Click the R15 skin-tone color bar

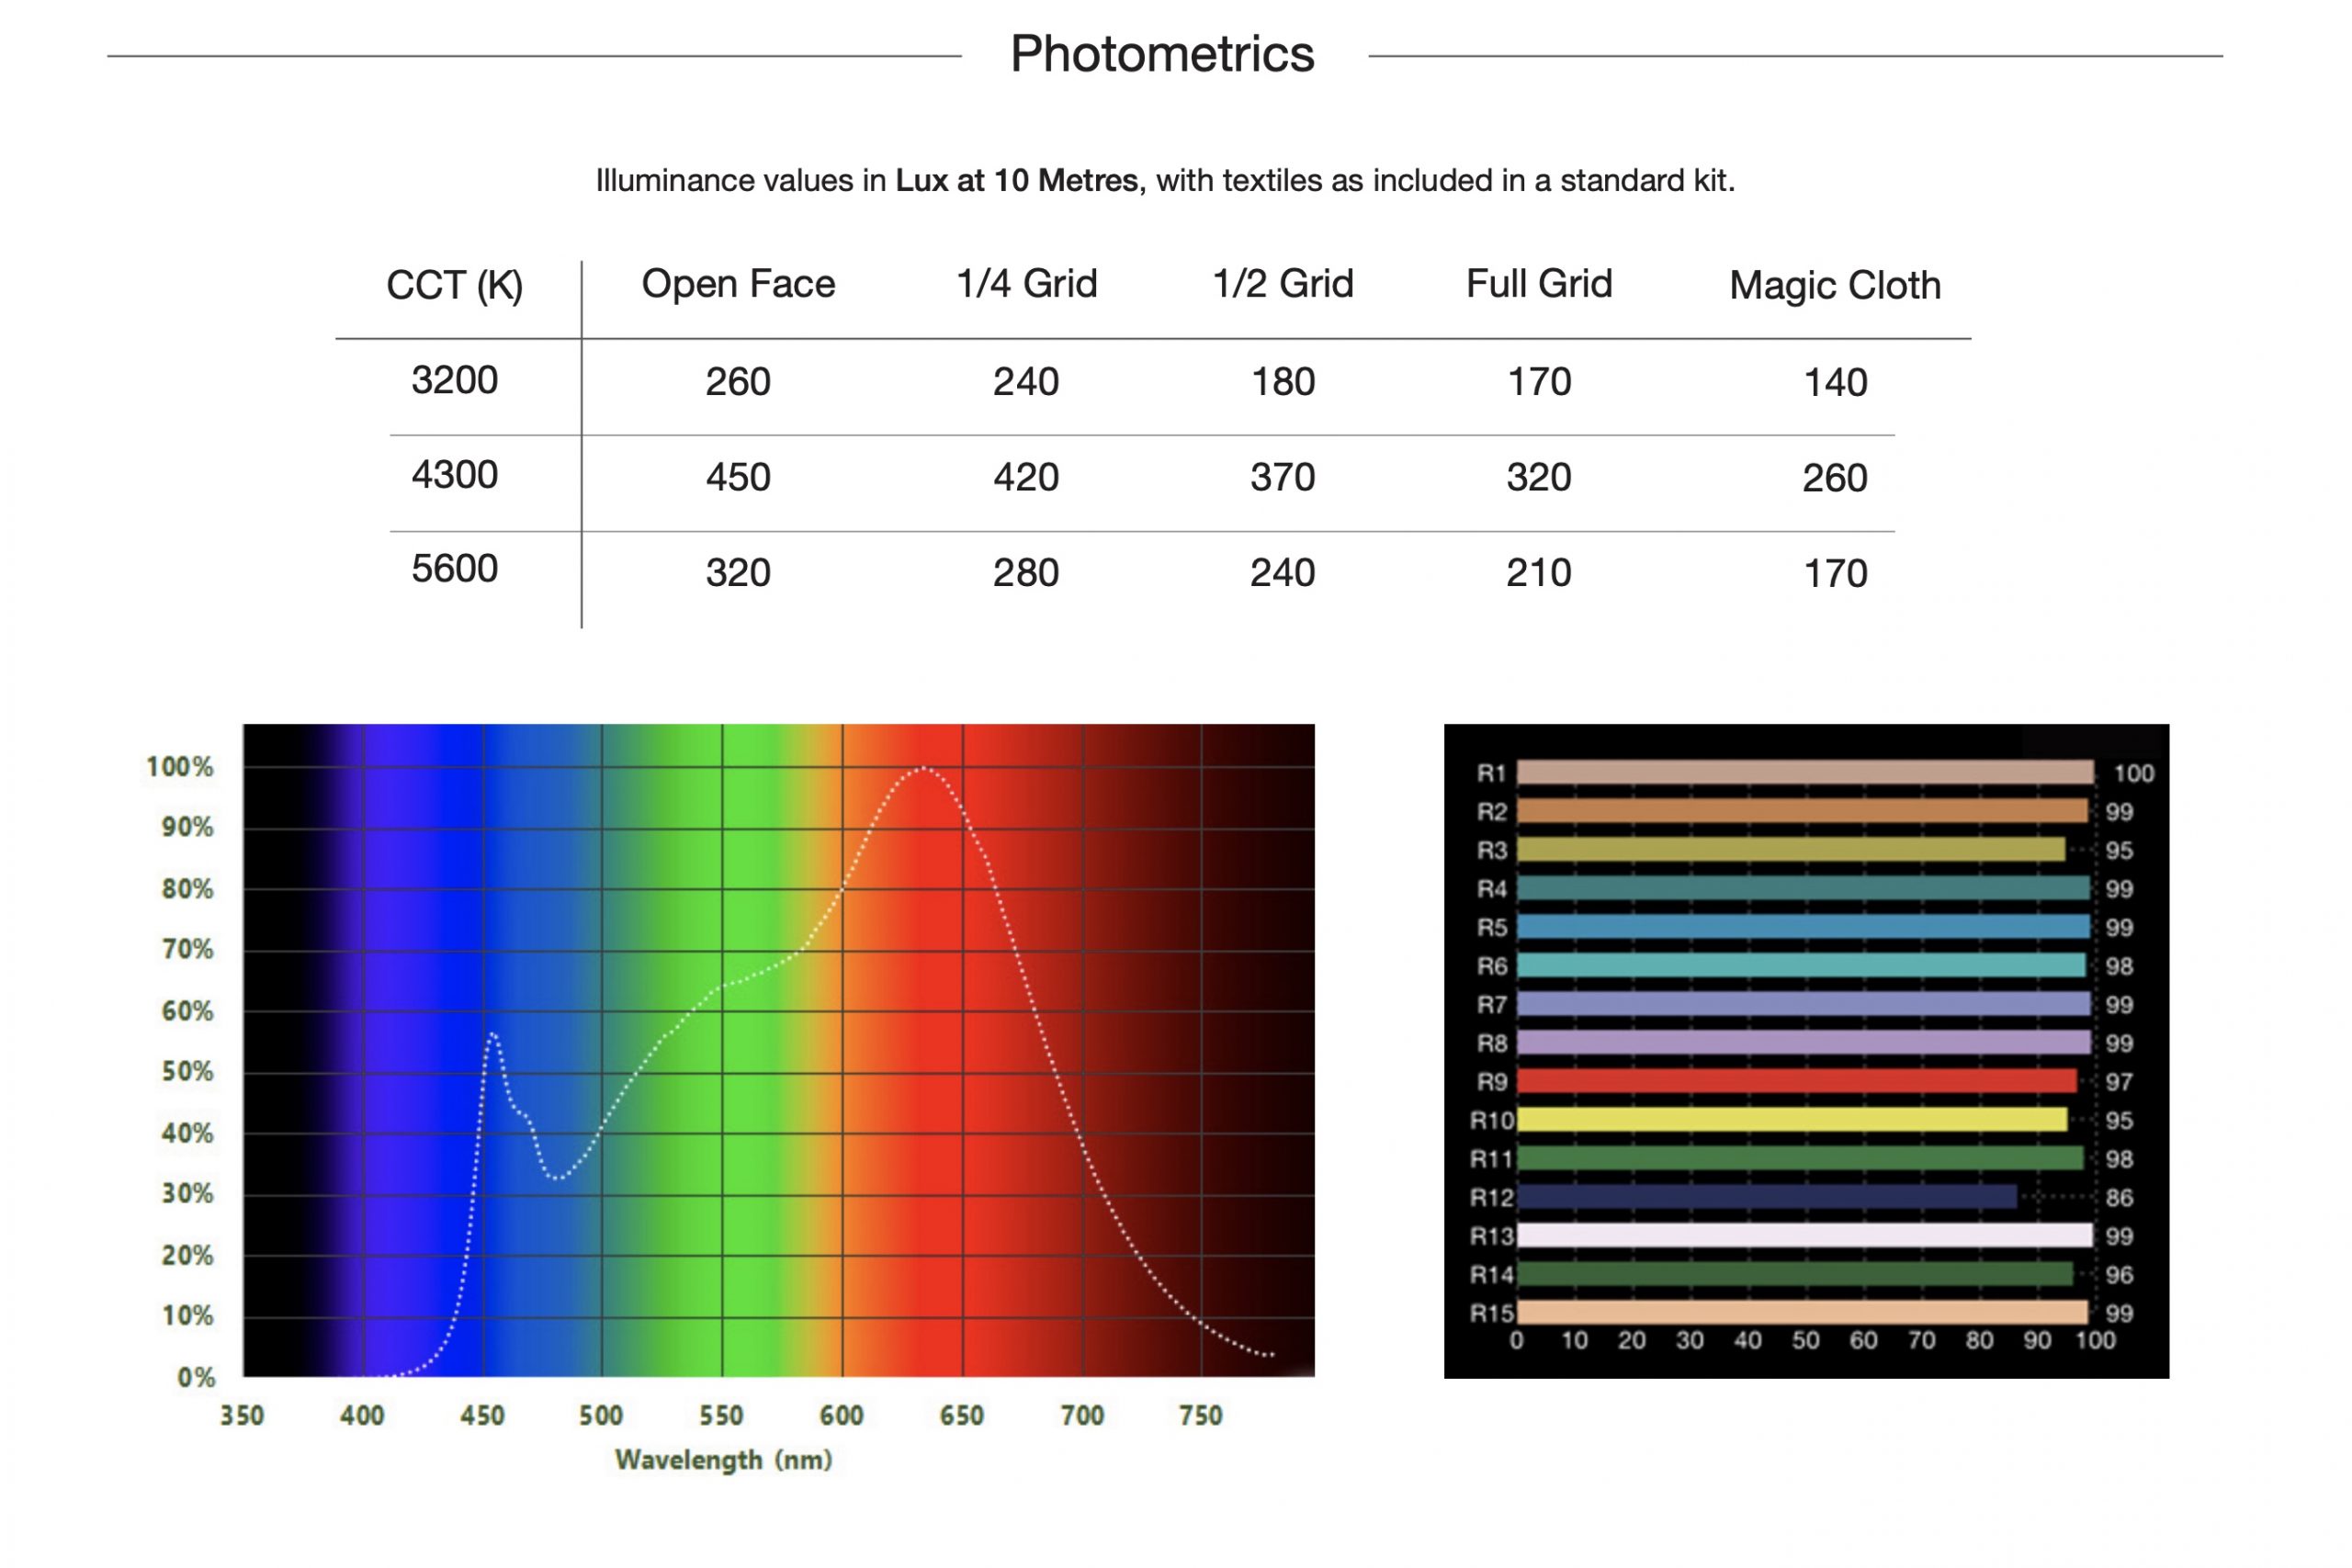1802,1313
